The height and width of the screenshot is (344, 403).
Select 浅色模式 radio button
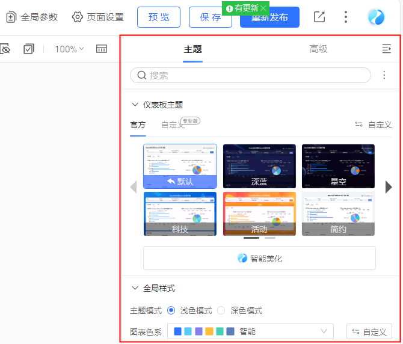pos(171,310)
